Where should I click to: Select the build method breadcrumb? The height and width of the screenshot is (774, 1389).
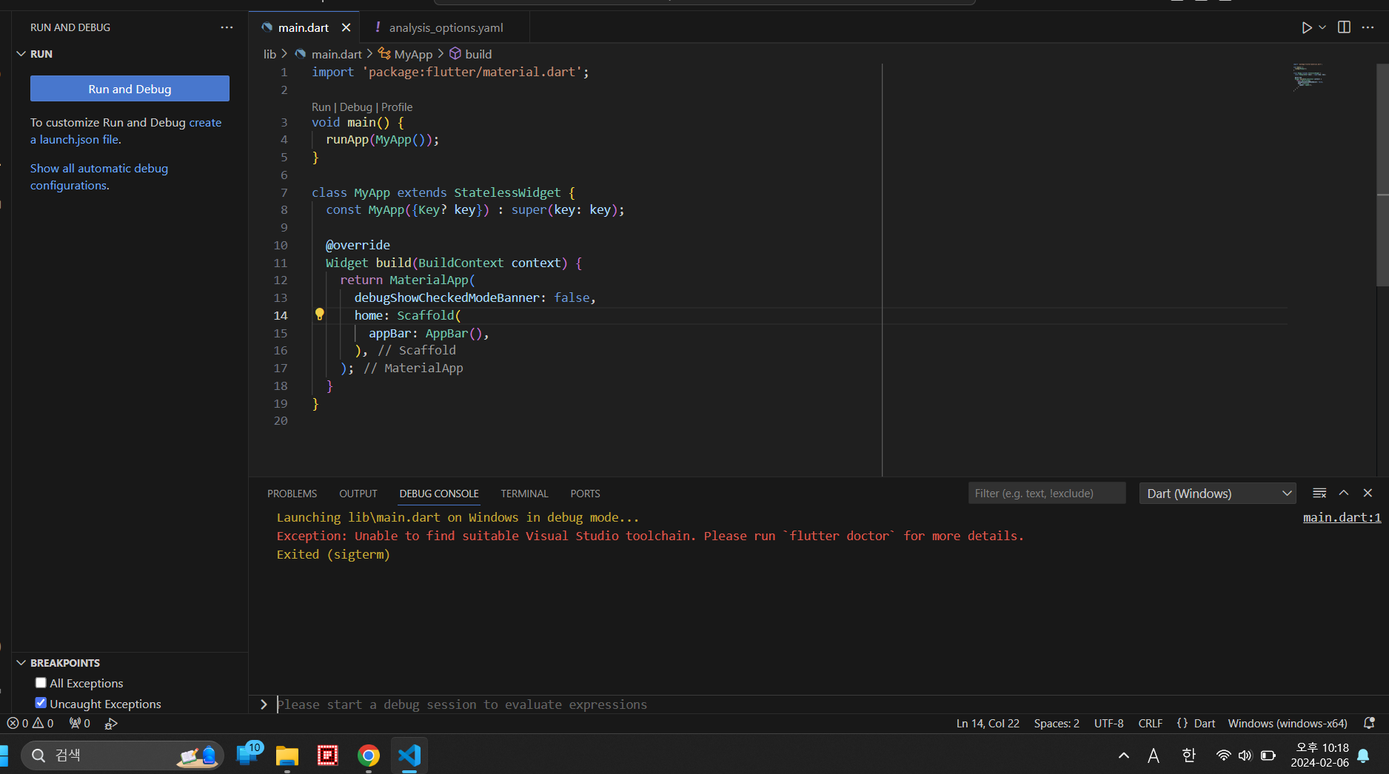click(478, 54)
